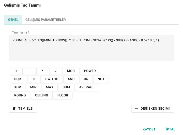The width and height of the screenshot is (183, 135).
Task: Insert the MOD function
Action: click(71, 71)
